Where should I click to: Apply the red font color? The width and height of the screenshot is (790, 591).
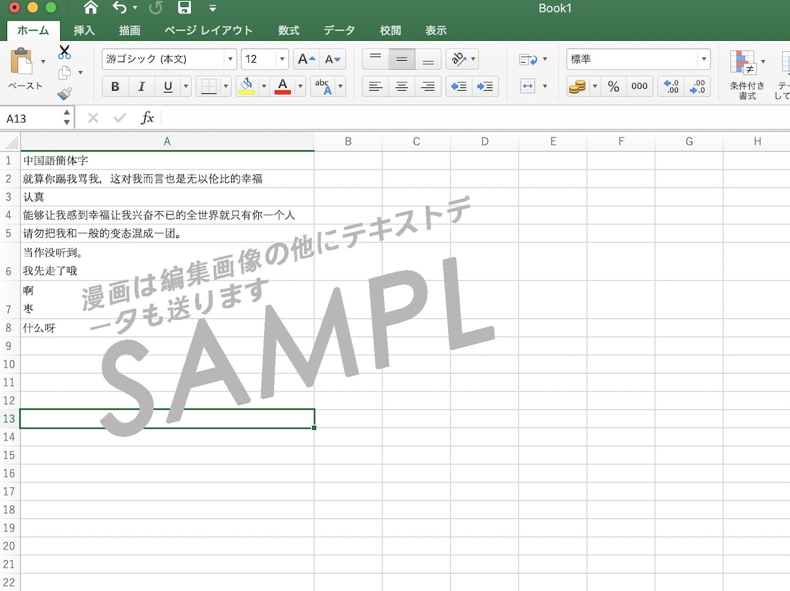[x=283, y=86]
